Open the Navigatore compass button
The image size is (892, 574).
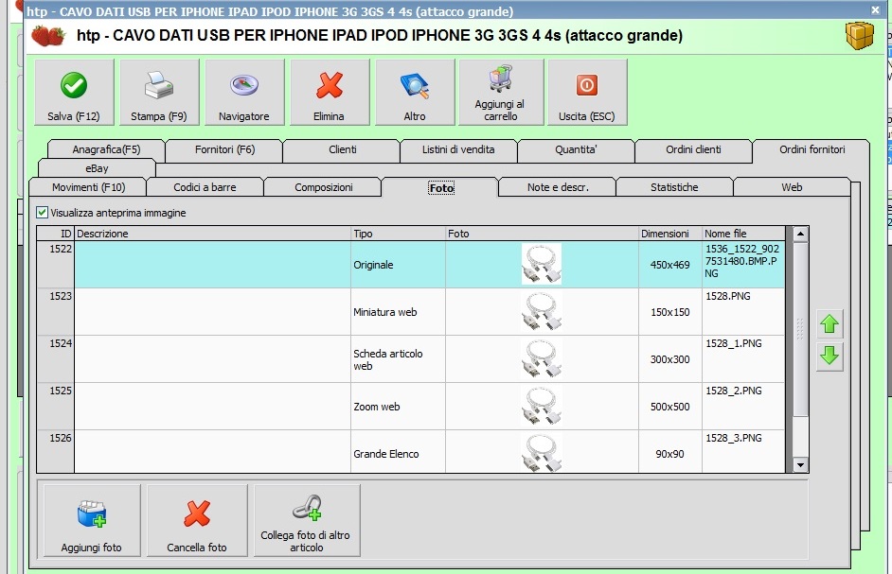coord(244,92)
